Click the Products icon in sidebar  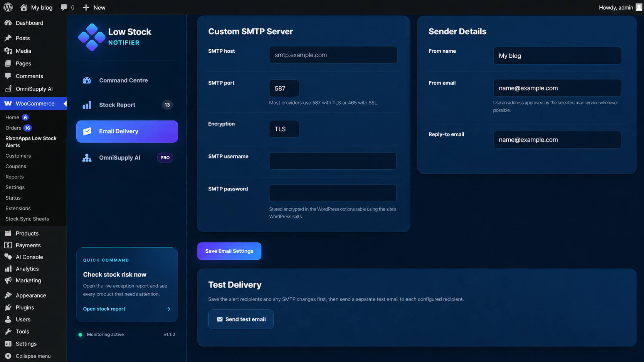8,233
